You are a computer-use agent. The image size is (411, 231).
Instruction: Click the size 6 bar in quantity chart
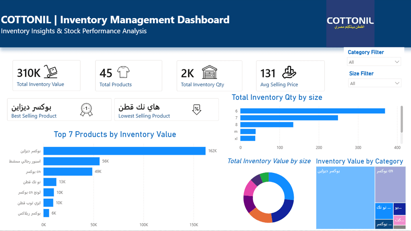pyautogui.click(x=312, y=111)
